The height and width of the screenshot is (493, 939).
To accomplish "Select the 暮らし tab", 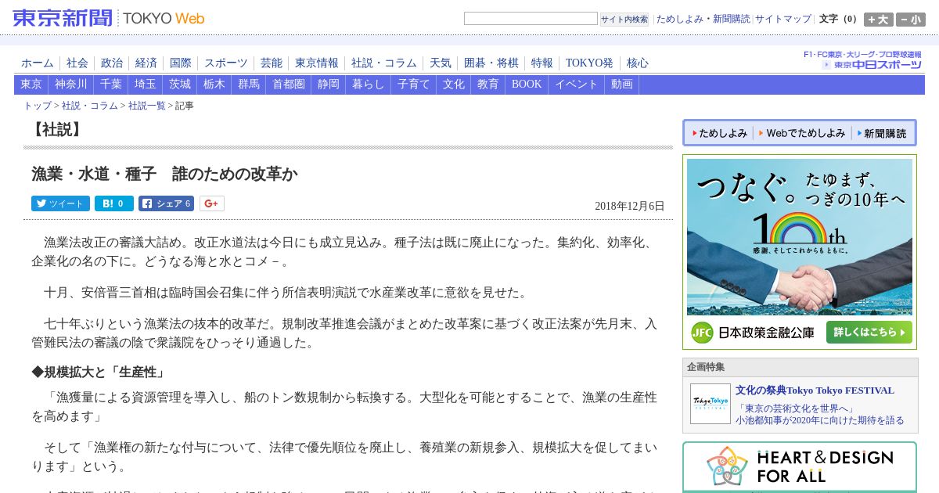I will point(369,85).
